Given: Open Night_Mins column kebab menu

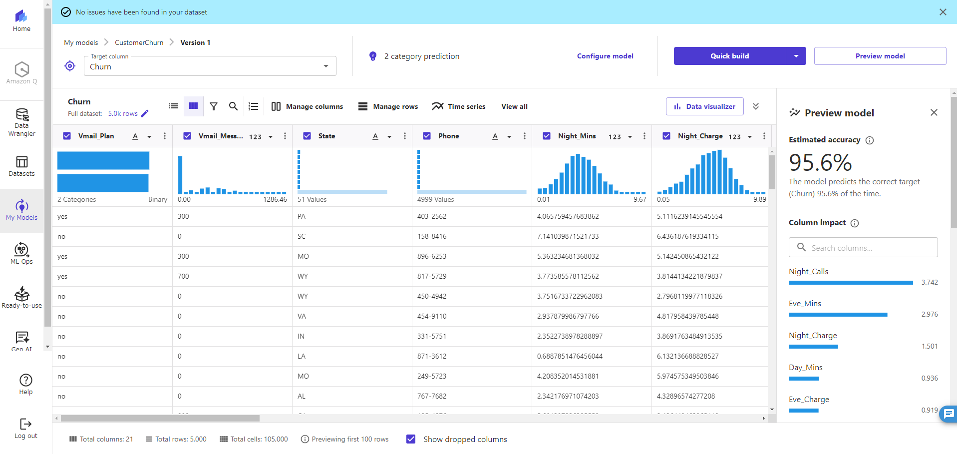Looking at the screenshot, I should coord(644,136).
